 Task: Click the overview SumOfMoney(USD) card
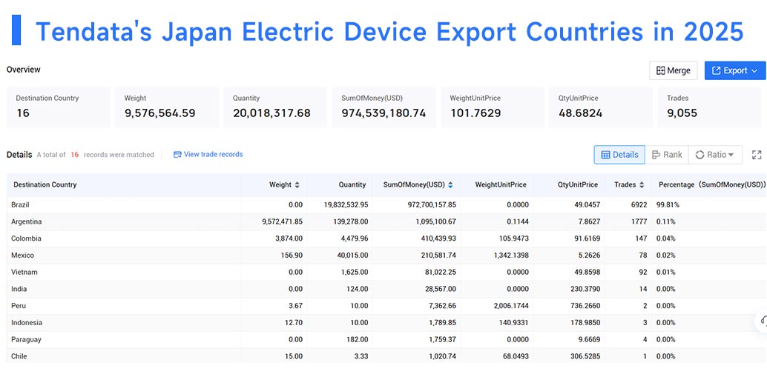click(x=384, y=107)
